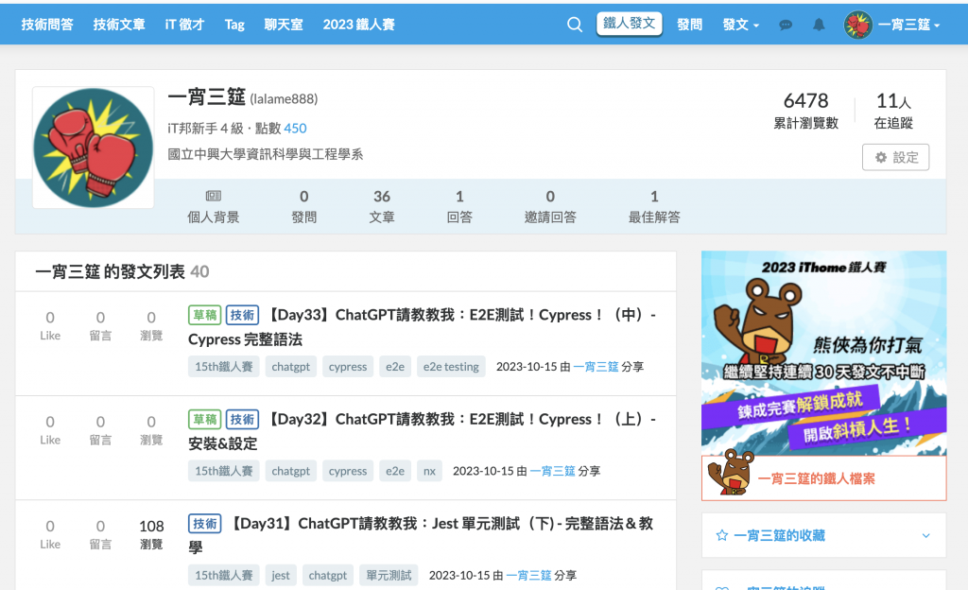
Task: Expand the 發文 dropdown in navbar
Action: point(741,25)
